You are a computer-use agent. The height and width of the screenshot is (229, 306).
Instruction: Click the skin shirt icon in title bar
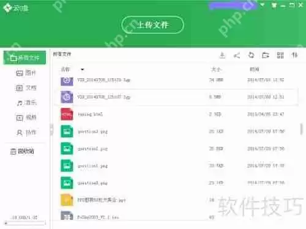click(274, 5)
